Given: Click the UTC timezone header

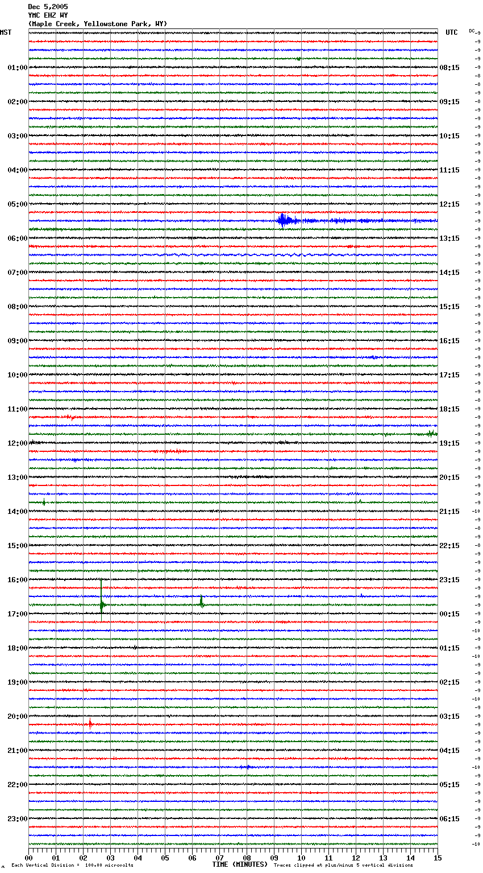Looking at the screenshot, I should tap(452, 32).
